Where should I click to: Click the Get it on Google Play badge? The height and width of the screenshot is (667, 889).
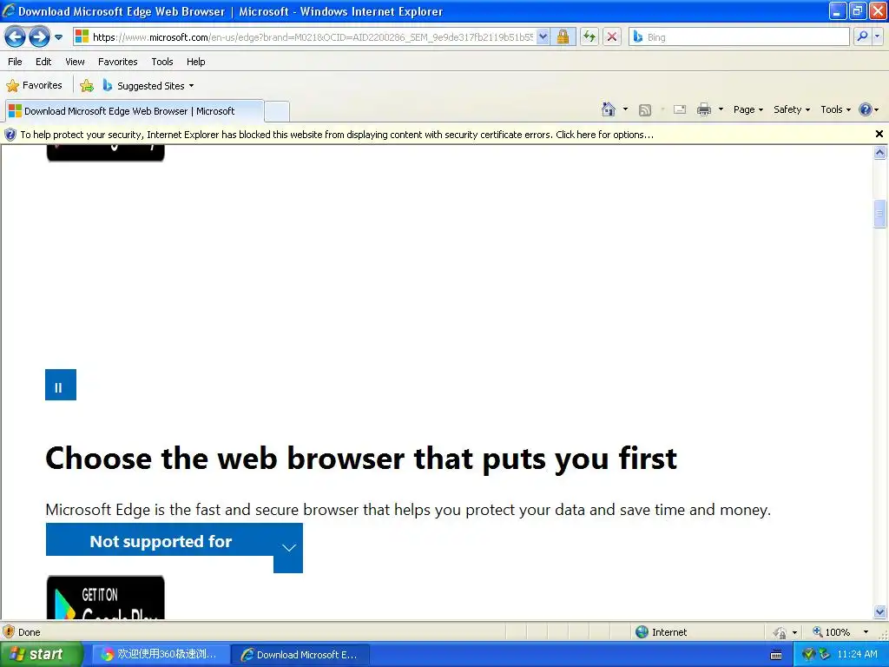(x=105, y=598)
